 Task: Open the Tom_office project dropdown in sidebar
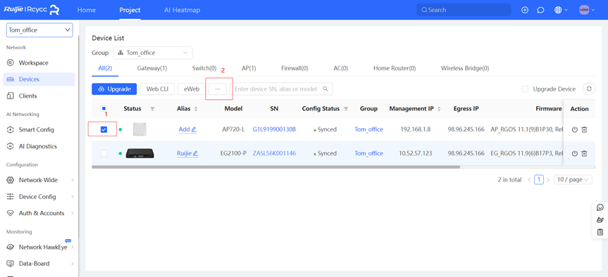pos(39,30)
